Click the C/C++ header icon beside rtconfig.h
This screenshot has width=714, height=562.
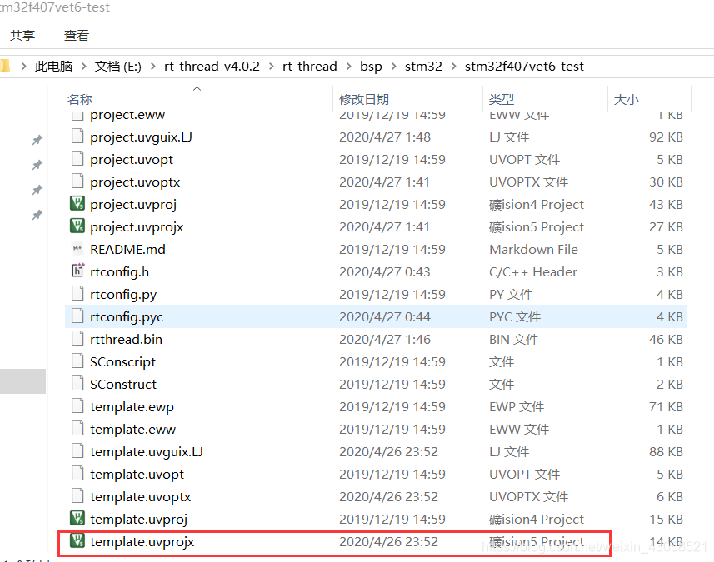tap(77, 271)
